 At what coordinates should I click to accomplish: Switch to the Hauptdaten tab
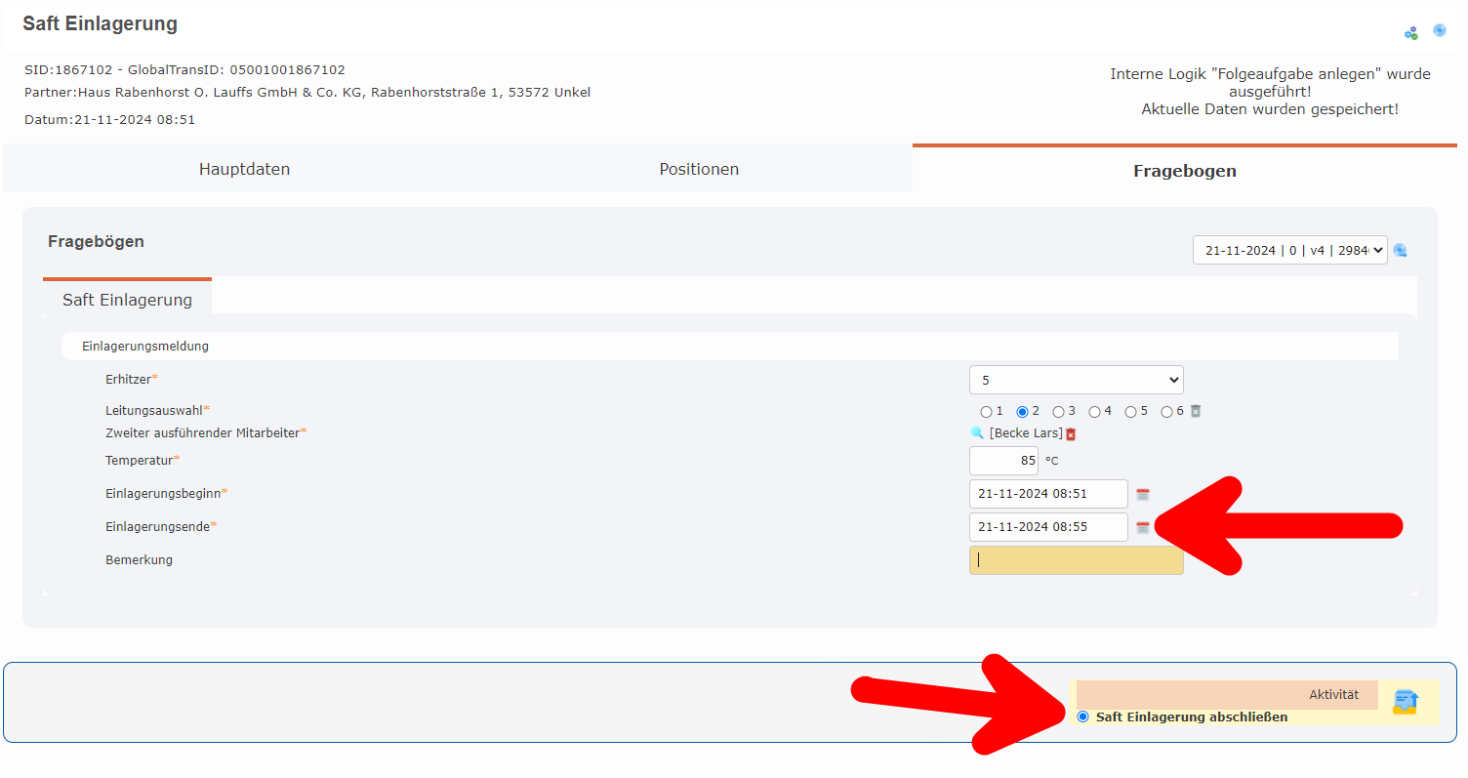pyautogui.click(x=244, y=168)
